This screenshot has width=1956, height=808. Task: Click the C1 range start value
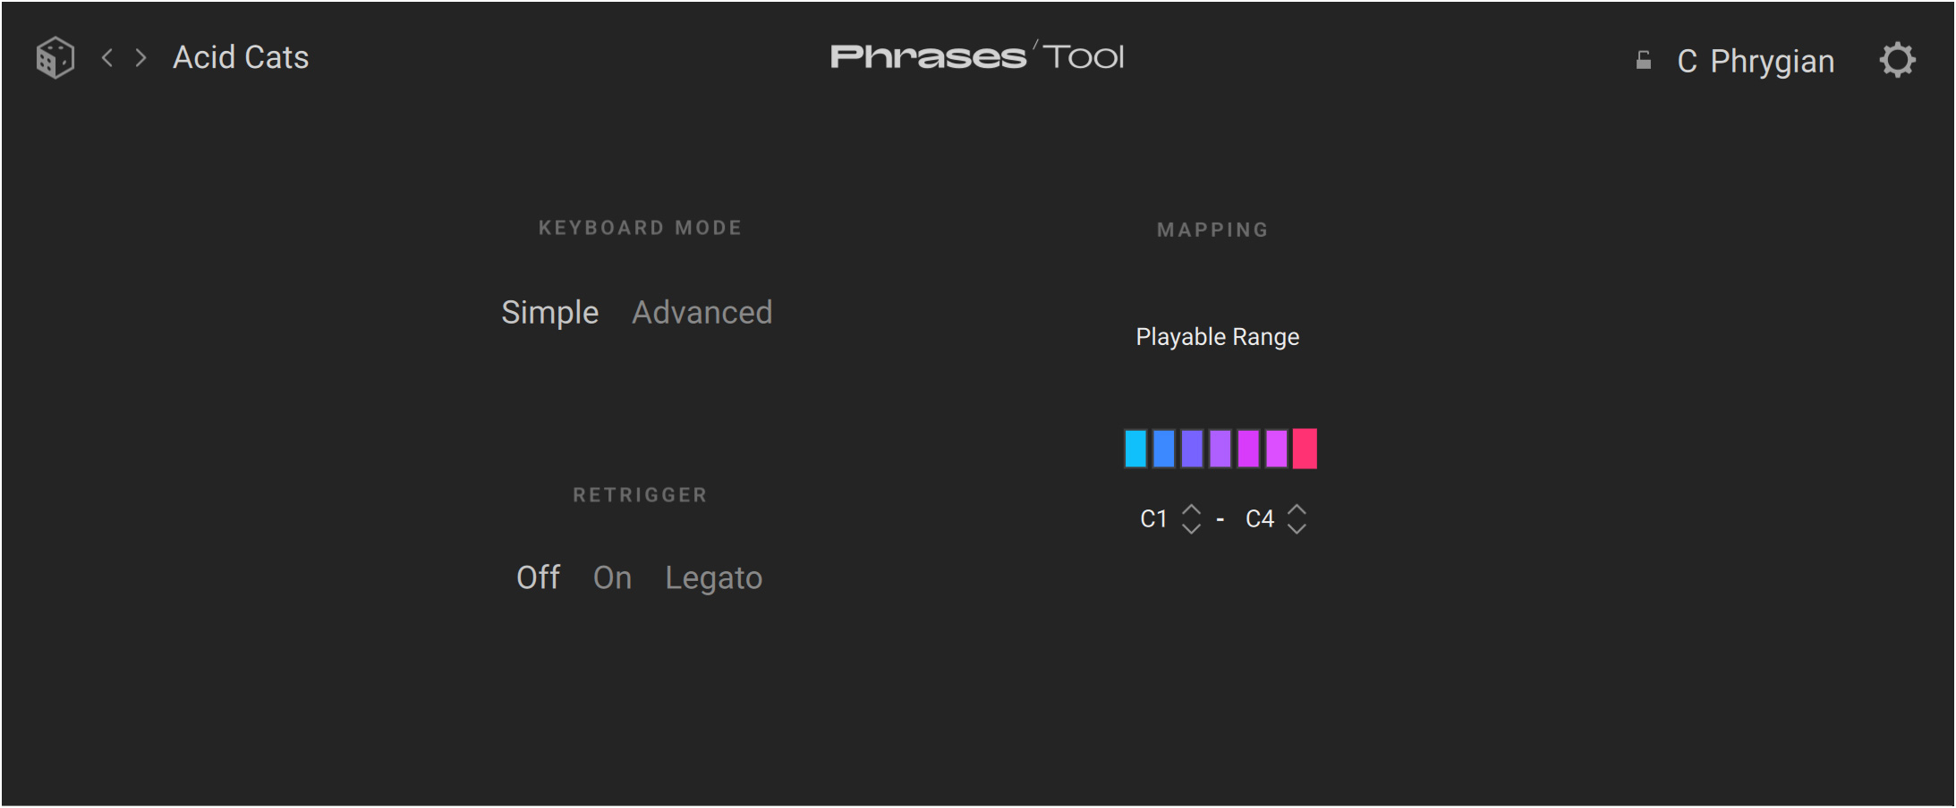[1153, 519]
